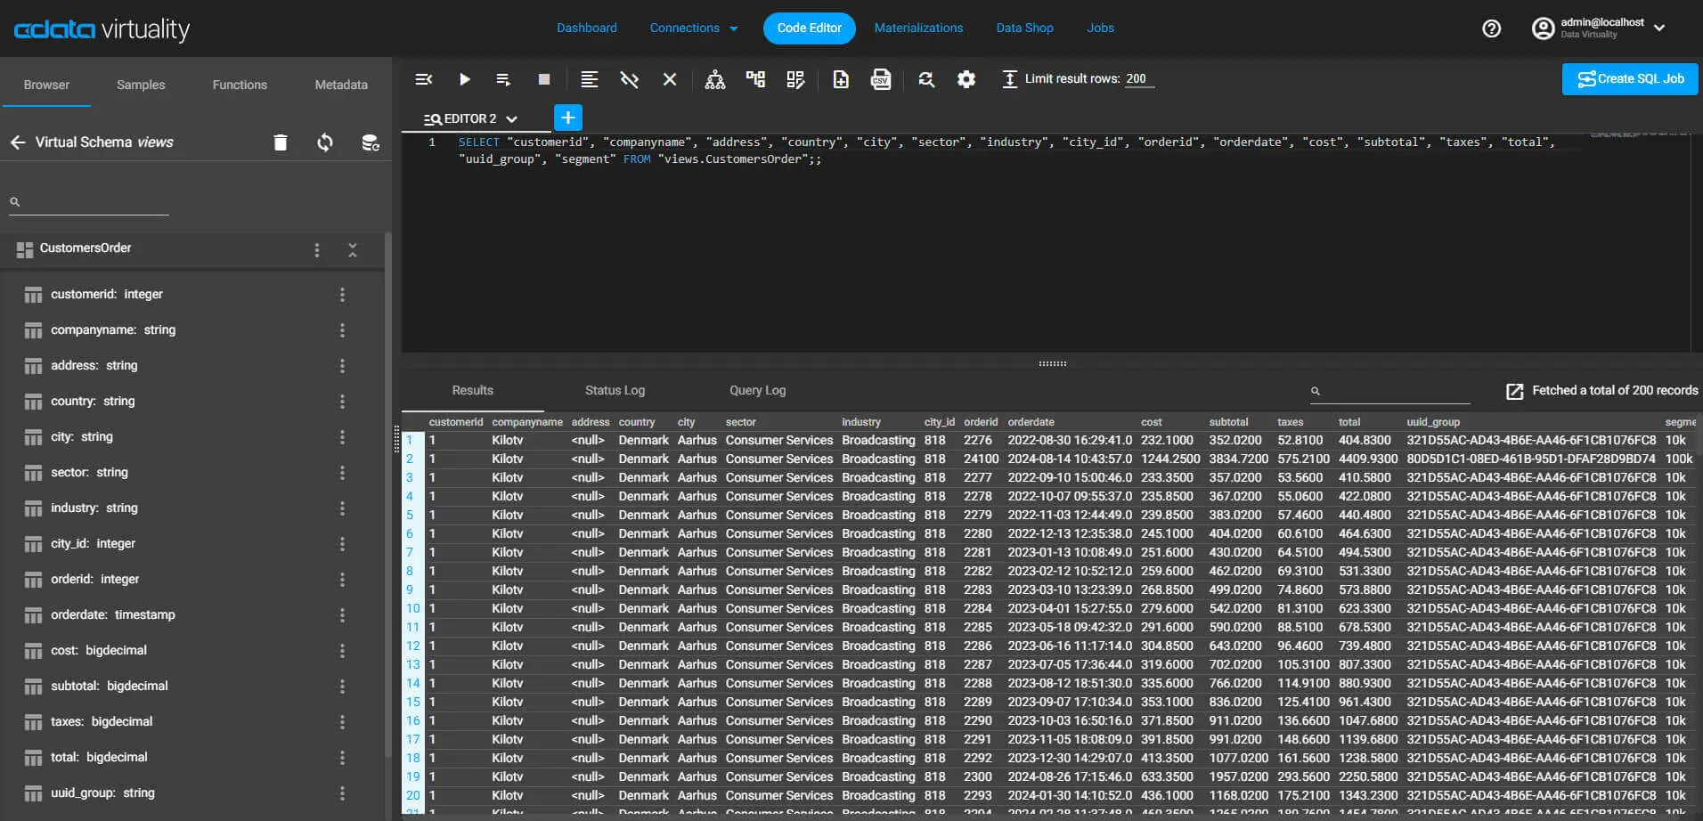Open the EDITOR 2 tab chevron
The image size is (1703, 821).
(x=511, y=119)
